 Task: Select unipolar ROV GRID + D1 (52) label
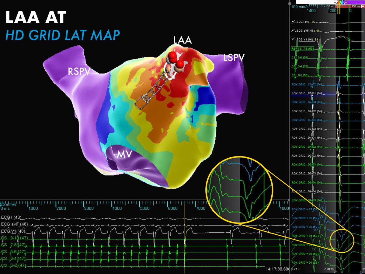(x=305, y=236)
